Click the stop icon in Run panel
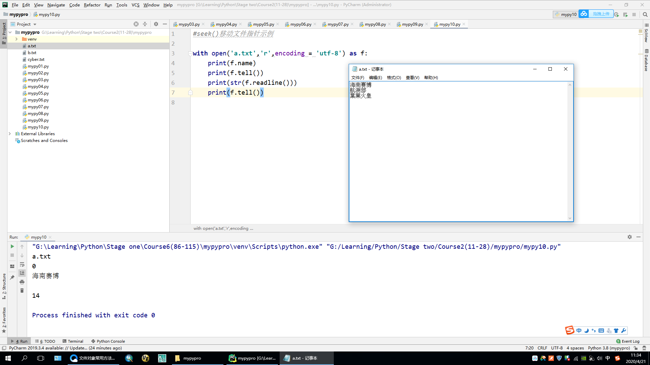Screen dimensions: 650x365 point(12,255)
